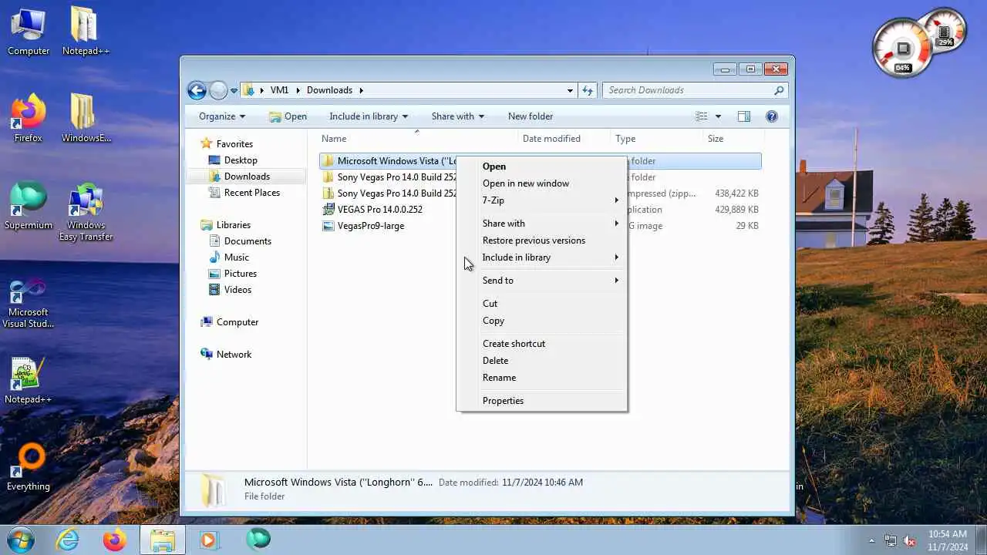Select the VegasPro9-large image file

(370, 226)
